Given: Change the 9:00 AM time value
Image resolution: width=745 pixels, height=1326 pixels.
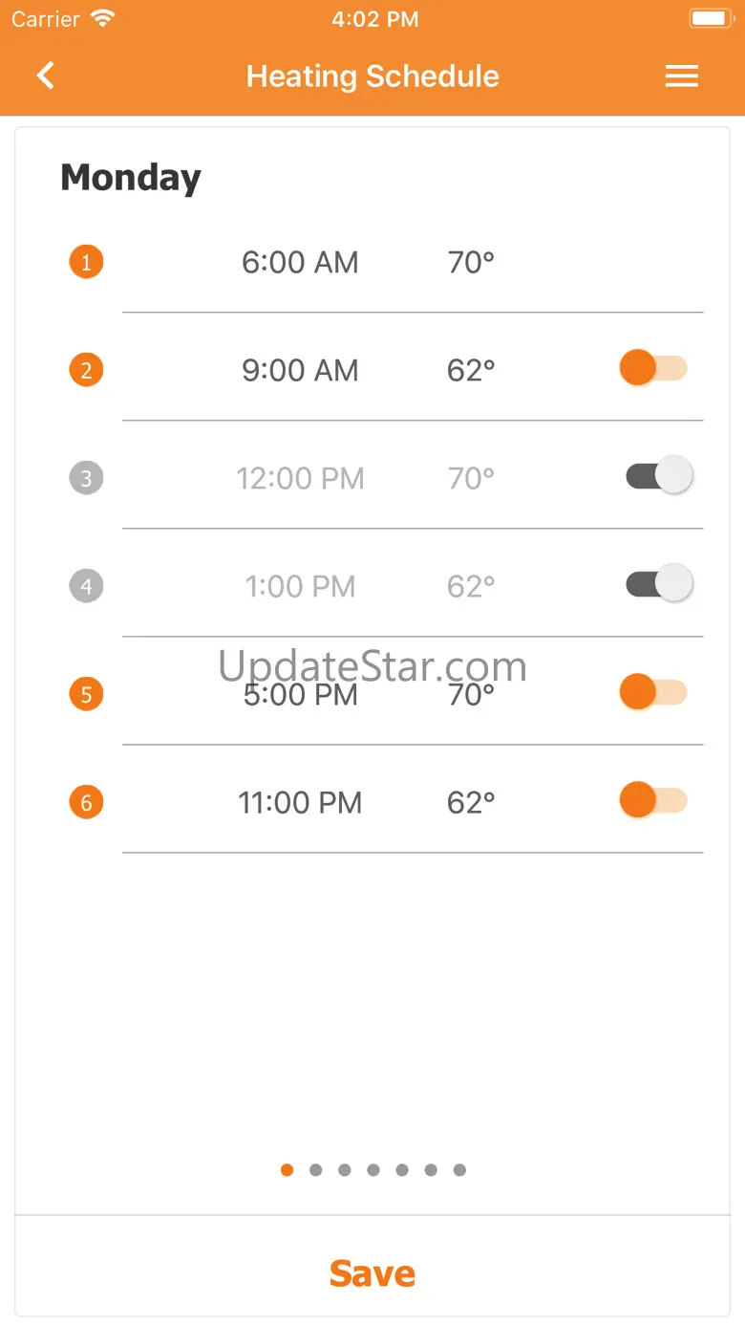Looking at the screenshot, I should coord(300,370).
